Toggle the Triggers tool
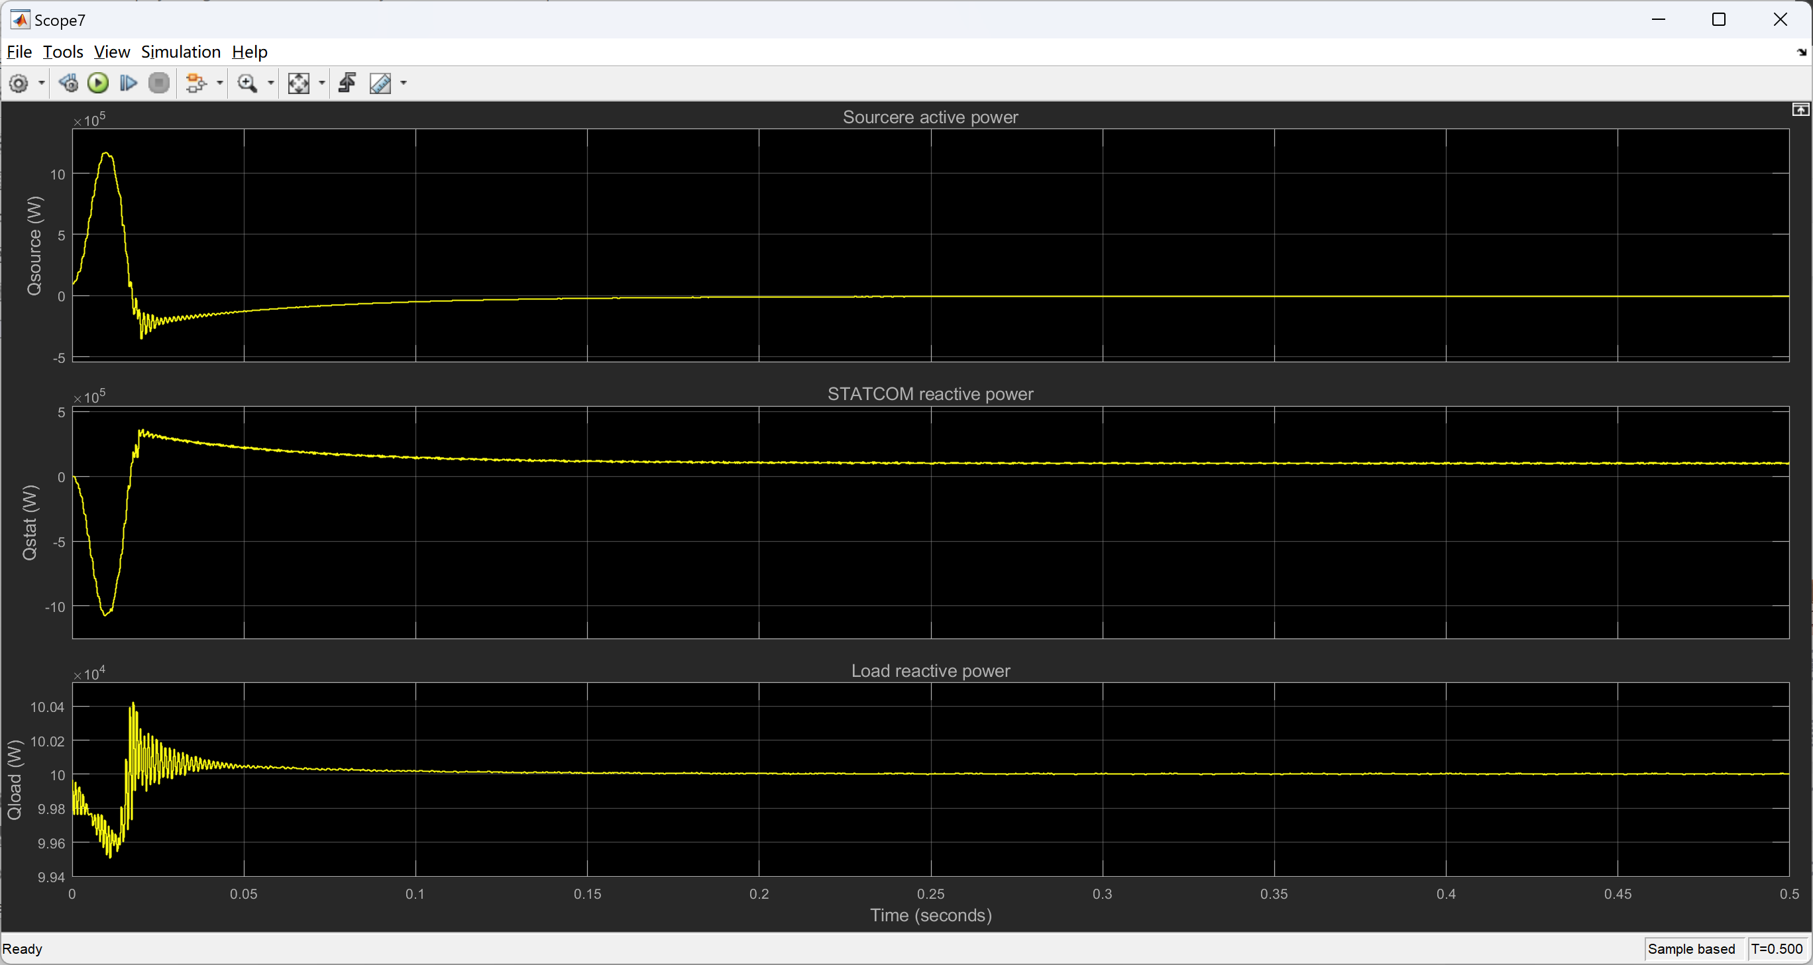This screenshot has width=1813, height=965. (347, 83)
